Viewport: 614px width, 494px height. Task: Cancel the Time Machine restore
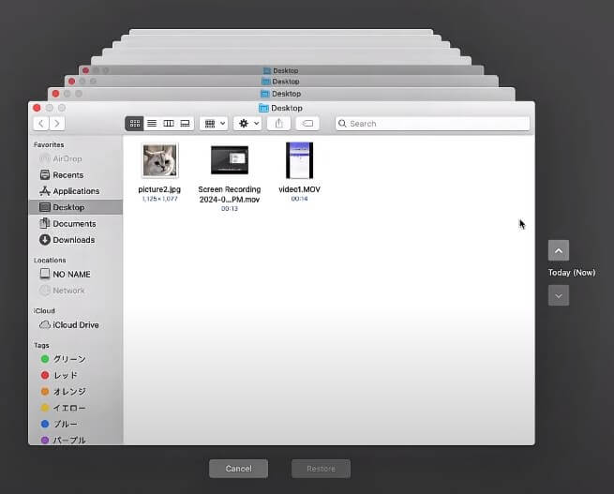coord(238,469)
